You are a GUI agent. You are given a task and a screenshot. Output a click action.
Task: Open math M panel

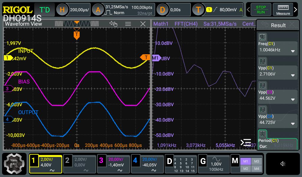point(235,161)
